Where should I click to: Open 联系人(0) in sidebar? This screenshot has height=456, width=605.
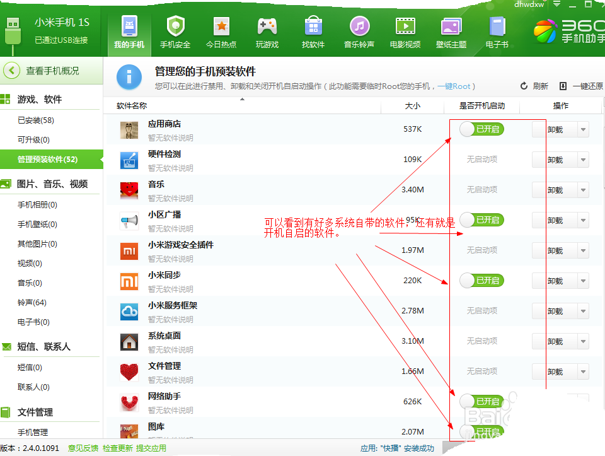point(33,387)
